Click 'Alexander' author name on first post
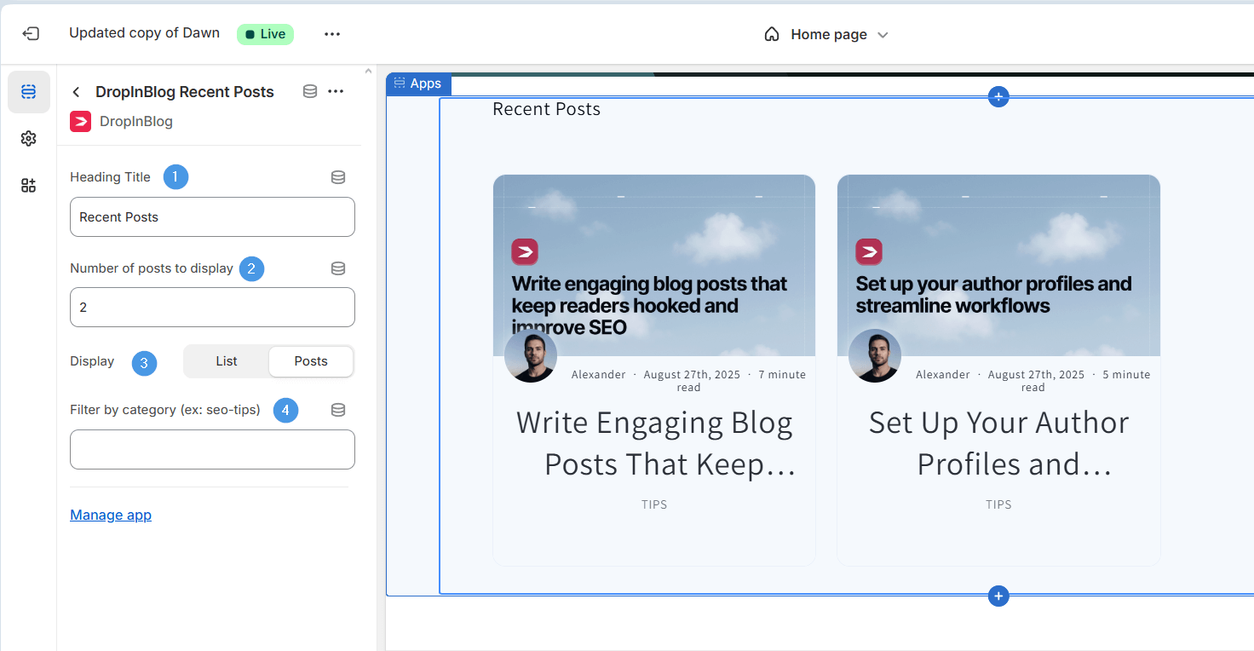 click(x=599, y=375)
